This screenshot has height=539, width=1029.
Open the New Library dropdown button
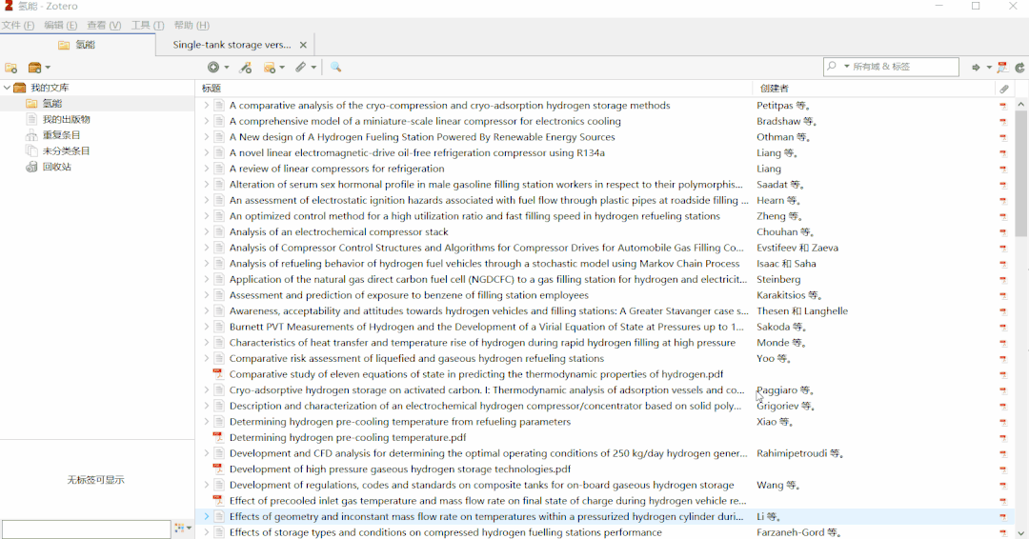pyautogui.click(x=39, y=68)
